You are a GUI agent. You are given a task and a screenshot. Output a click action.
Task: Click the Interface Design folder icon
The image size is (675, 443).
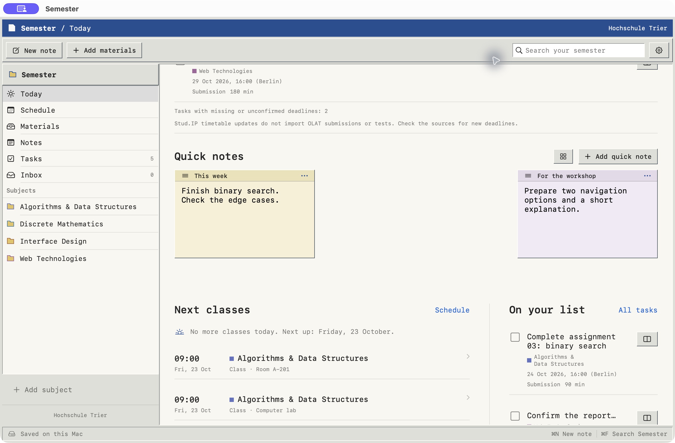click(11, 241)
